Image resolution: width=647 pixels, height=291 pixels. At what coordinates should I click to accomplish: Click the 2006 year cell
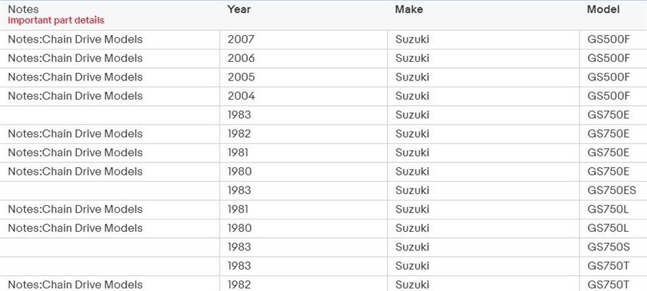(241, 58)
